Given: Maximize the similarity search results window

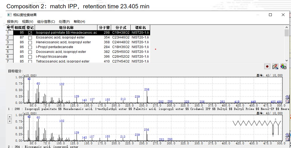Looking at the screenshot, I should click(x=270, y=15).
